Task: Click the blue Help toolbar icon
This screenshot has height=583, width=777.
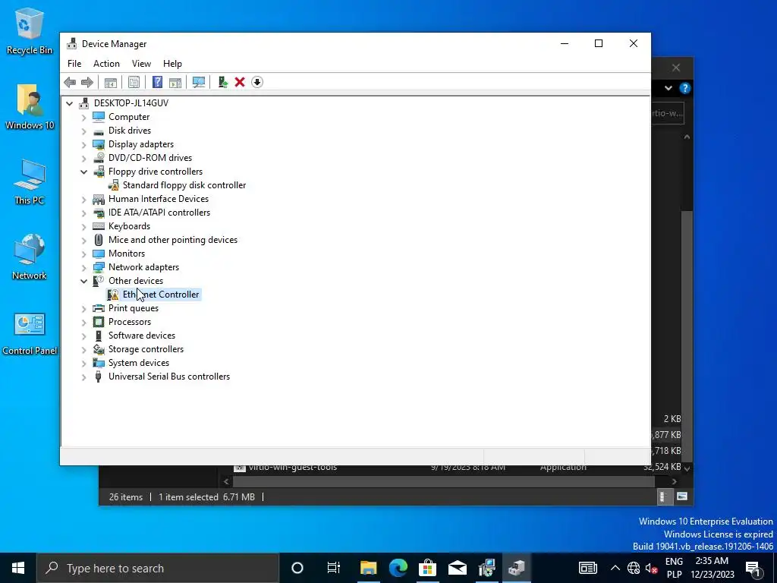Action: pos(157,82)
